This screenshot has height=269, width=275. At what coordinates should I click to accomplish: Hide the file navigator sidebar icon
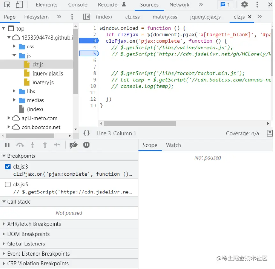tap(87, 17)
